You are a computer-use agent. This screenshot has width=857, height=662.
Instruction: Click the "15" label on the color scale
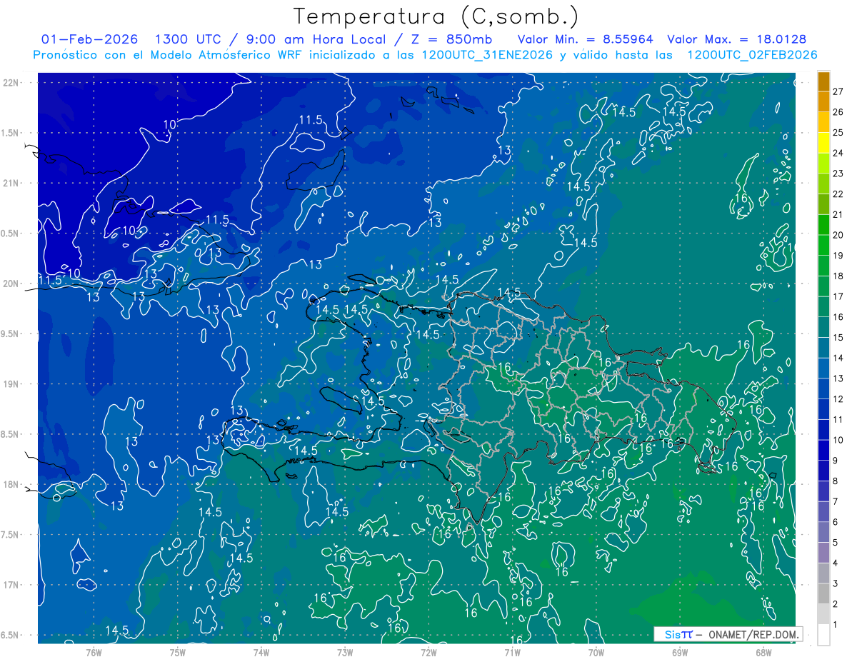click(838, 338)
